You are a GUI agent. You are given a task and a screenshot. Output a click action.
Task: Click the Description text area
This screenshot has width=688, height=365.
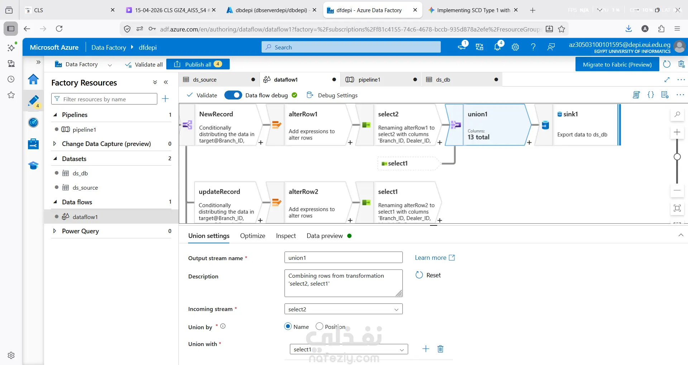343,283
